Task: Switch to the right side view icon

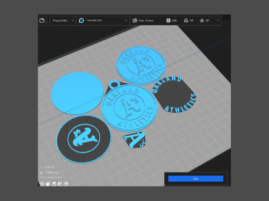Action: tap(66, 184)
